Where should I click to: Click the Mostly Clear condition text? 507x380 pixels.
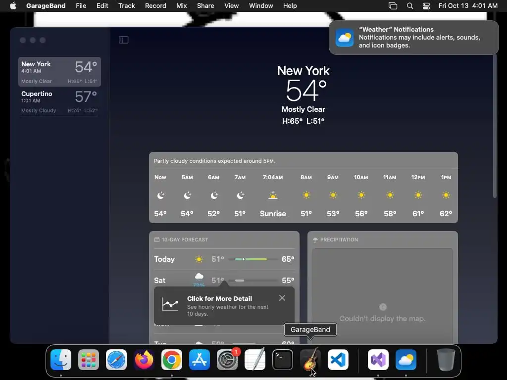click(x=304, y=109)
